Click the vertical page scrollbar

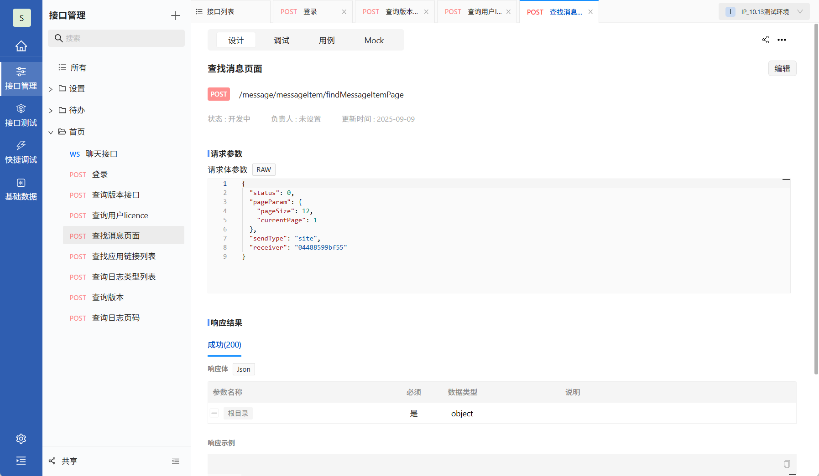tap(816, 199)
